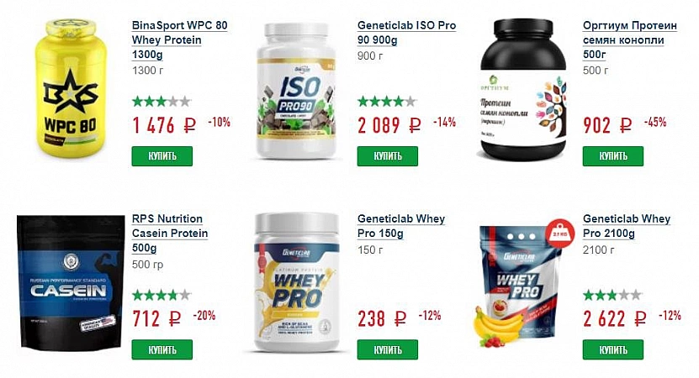Click Купить for Geneticlab ISO Pro 90
Screen dimensions: 699x378
click(388, 156)
